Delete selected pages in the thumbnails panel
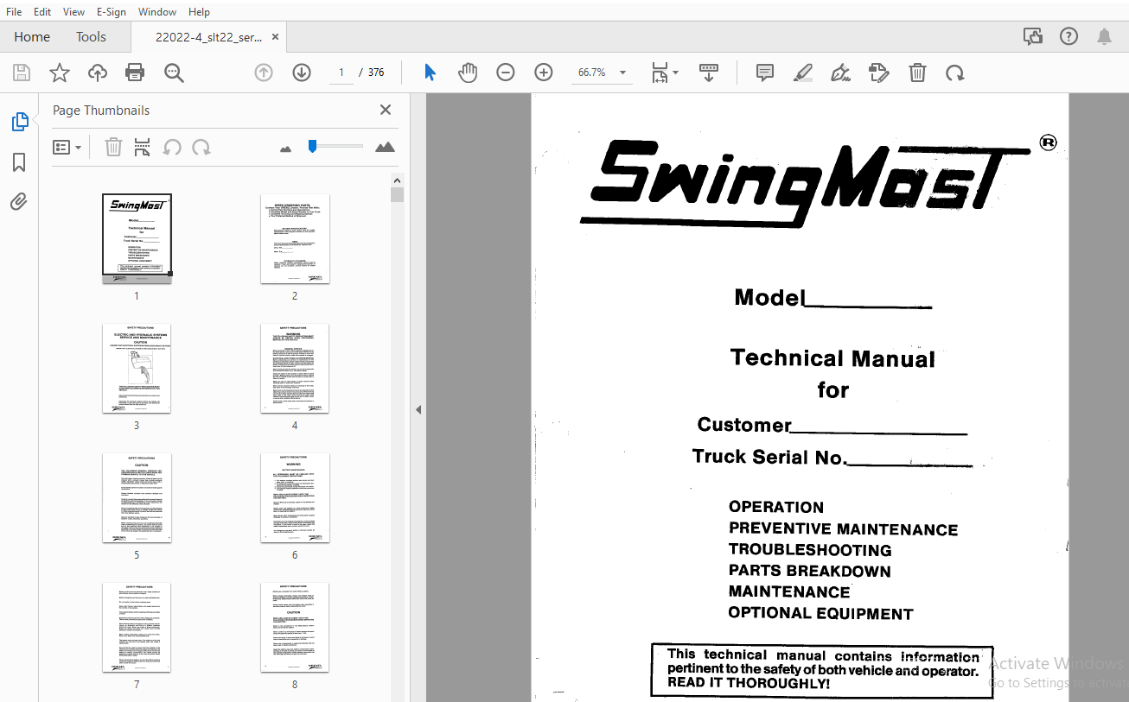Image resolution: width=1129 pixels, height=702 pixels. click(x=113, y=148)
